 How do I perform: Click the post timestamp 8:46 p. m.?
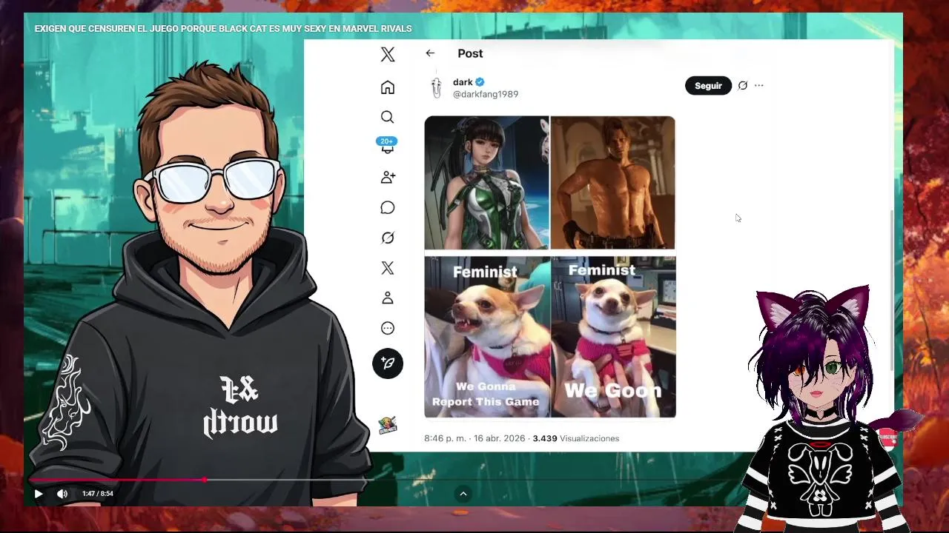coord(445,438)
